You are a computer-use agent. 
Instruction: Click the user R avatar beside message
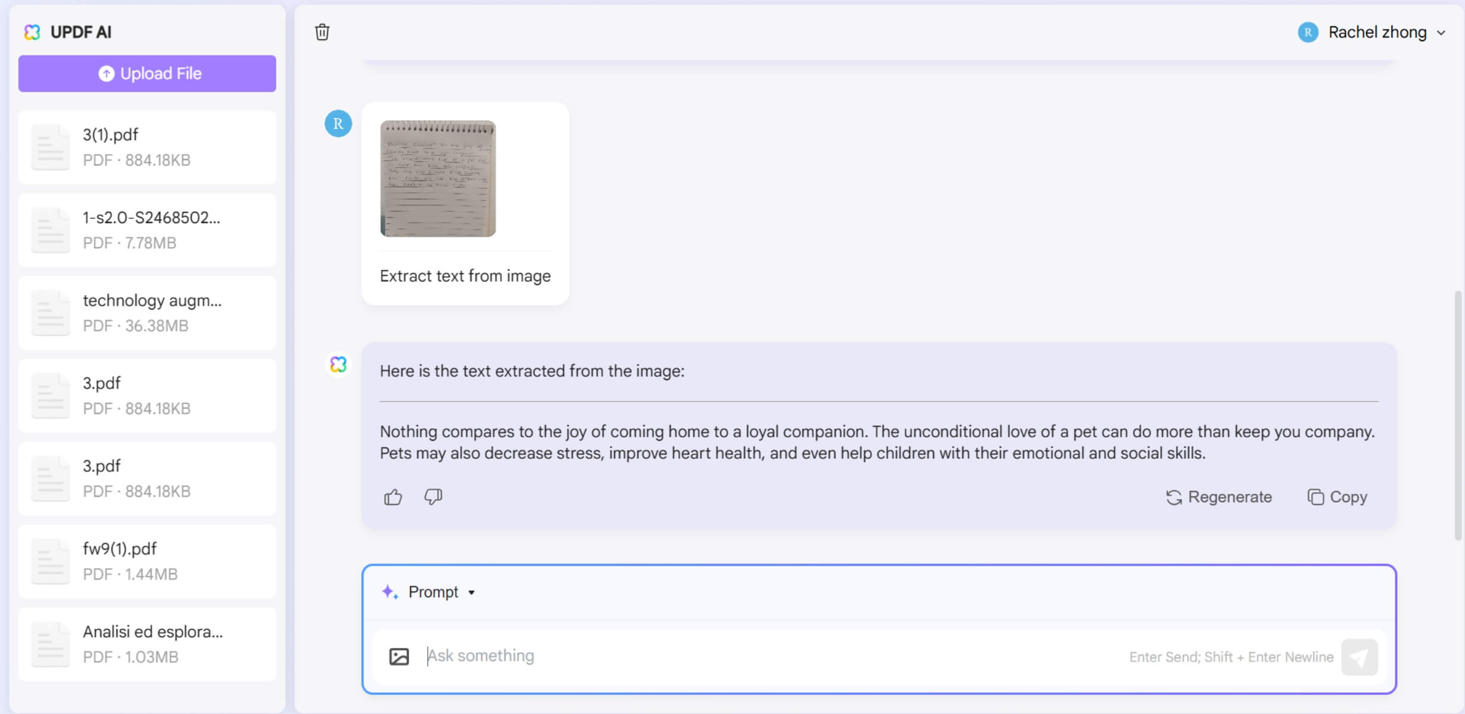click(x=338, y=124)
